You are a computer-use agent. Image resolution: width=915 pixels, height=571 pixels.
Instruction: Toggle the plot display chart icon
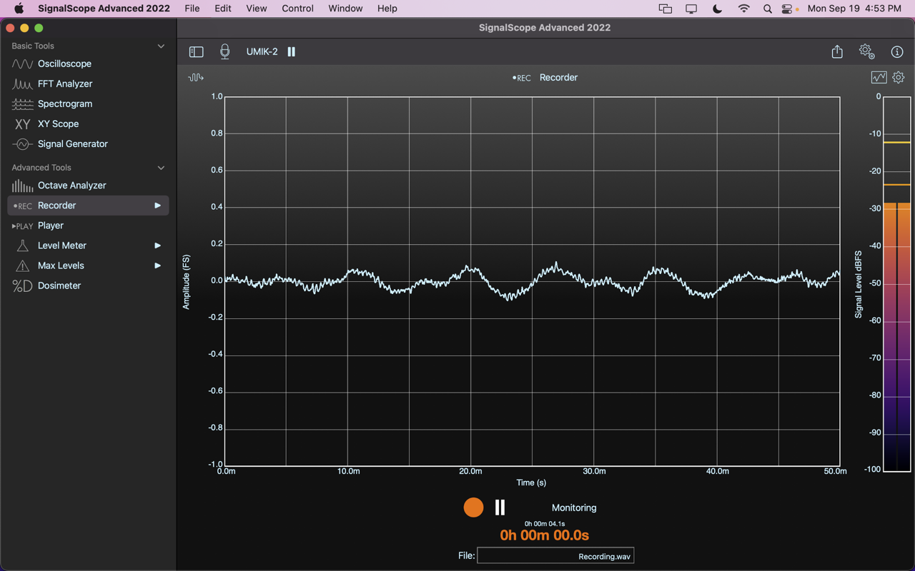coord(879,77)
